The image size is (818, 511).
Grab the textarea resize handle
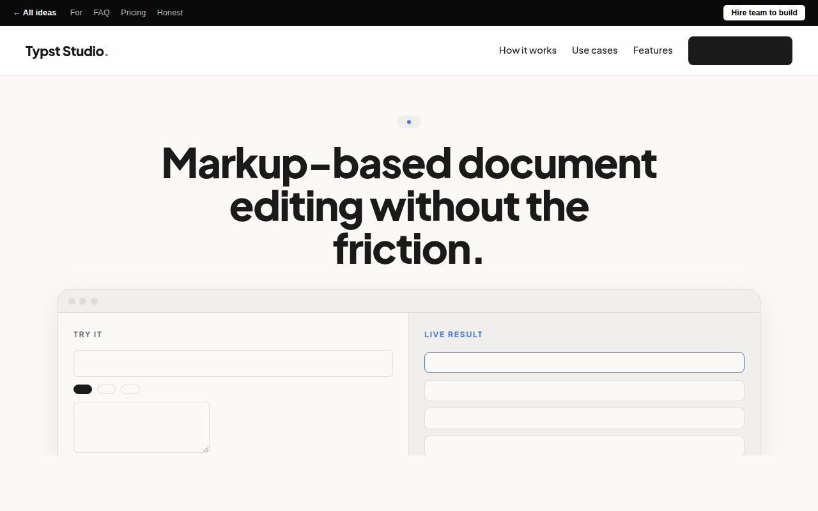coord(206,449)
